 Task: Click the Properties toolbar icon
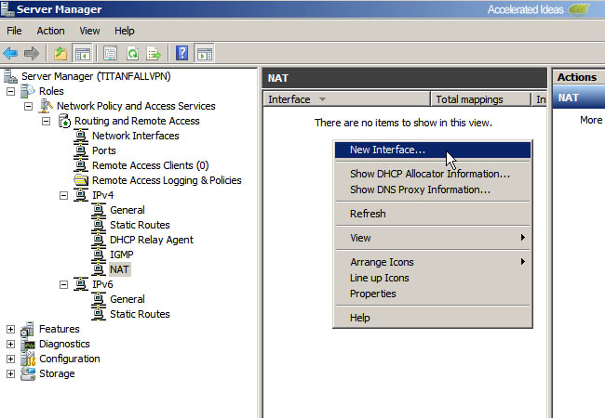point(111,54)
